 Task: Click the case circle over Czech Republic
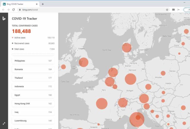(x=148, y=87)
